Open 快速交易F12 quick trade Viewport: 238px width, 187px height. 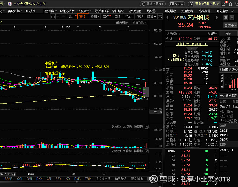tap(153, 4)
